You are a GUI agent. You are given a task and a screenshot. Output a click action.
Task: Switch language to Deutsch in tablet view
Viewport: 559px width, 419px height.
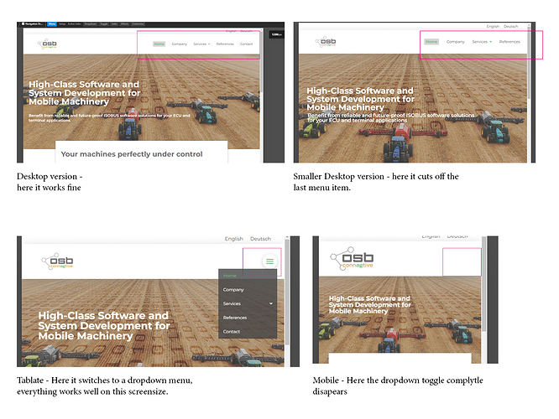tap(260, 239)
